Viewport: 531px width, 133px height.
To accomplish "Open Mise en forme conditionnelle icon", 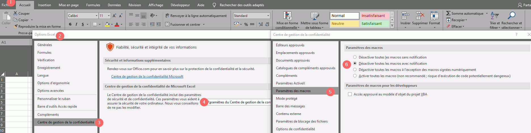I will point(287,16).
